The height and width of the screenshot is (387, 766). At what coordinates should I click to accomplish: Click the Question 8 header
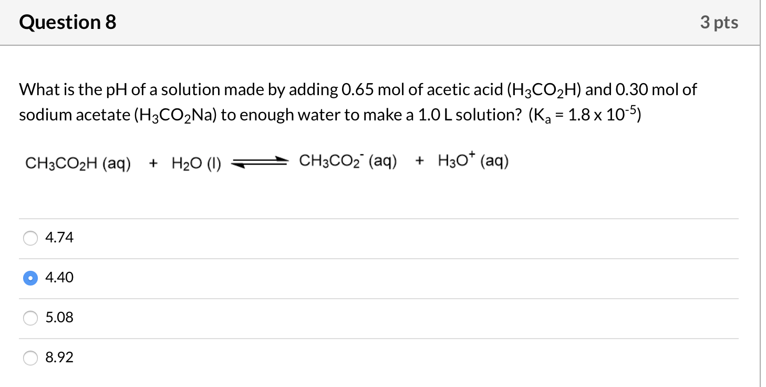(x=67, y=22)
